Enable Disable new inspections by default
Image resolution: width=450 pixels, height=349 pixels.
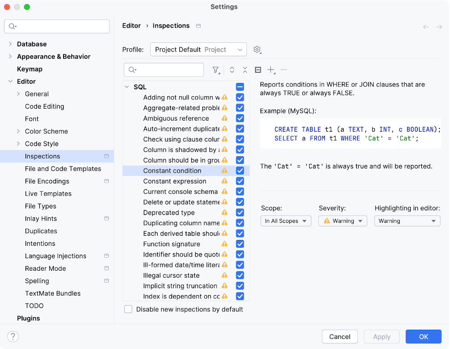128,309
